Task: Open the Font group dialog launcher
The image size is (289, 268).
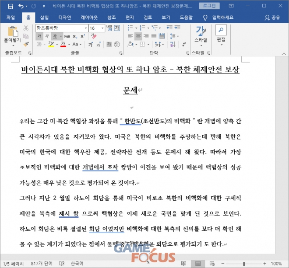Action: (x=120, y=52)
